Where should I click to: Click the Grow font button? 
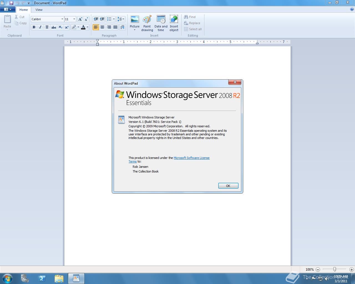[80, 19]
